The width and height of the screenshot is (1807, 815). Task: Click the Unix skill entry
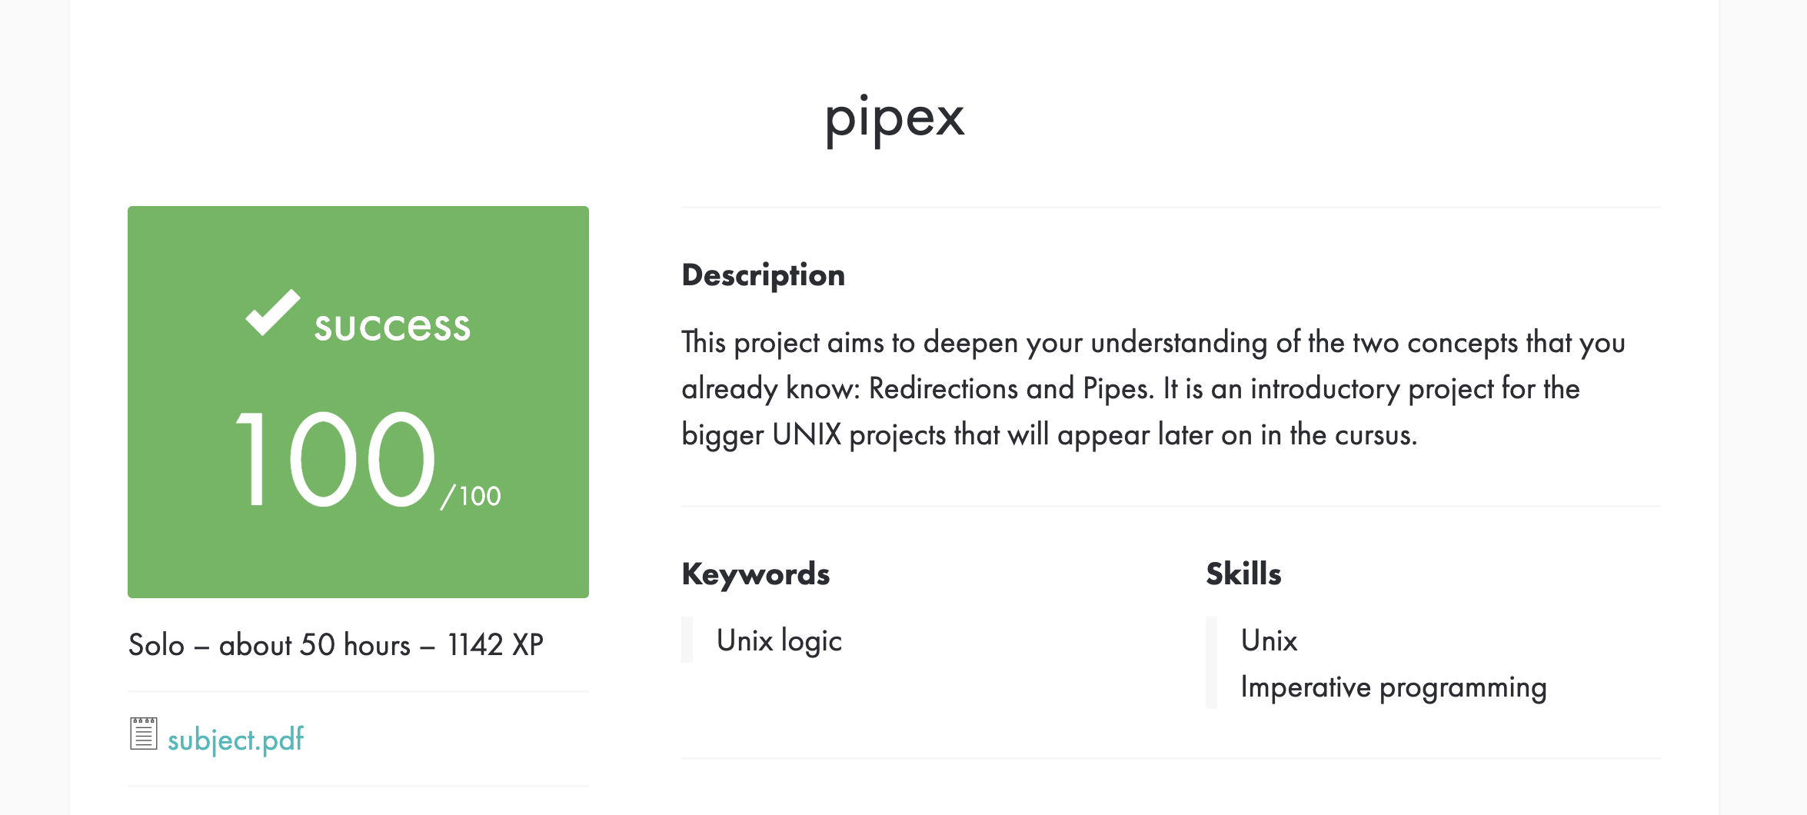1269,640
